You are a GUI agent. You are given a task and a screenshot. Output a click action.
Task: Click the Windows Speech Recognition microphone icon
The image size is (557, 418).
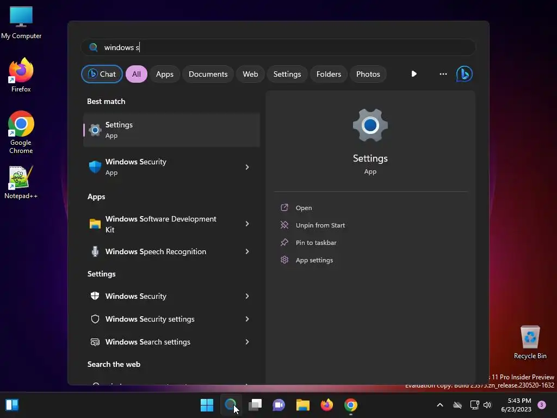[95, 251]
